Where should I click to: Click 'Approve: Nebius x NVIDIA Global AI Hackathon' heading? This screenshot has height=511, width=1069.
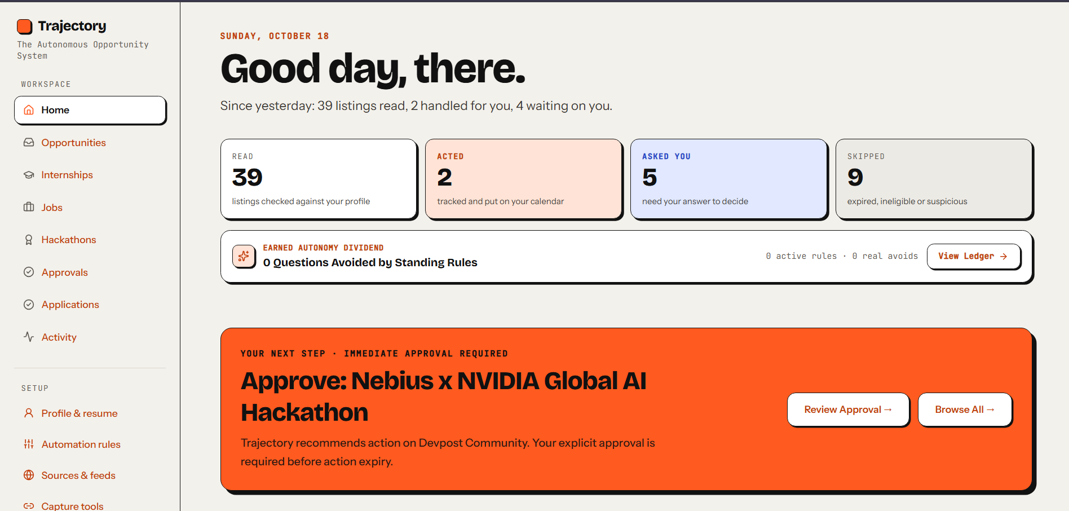(444, 397)
